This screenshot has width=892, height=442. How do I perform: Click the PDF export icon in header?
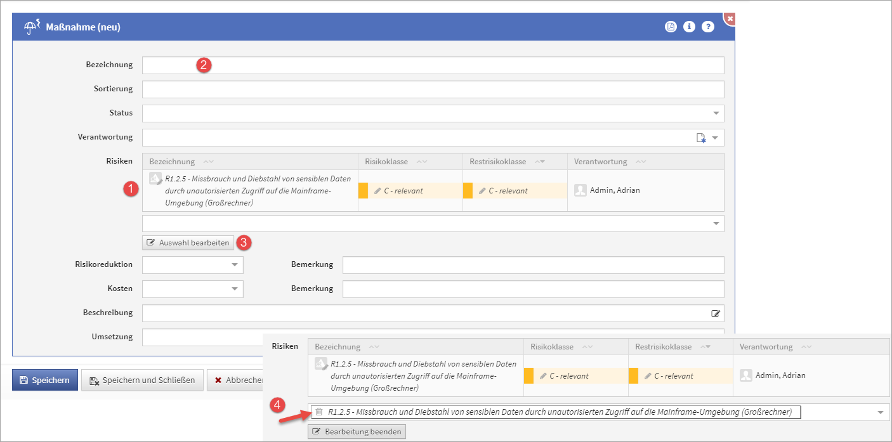(671, 27)
